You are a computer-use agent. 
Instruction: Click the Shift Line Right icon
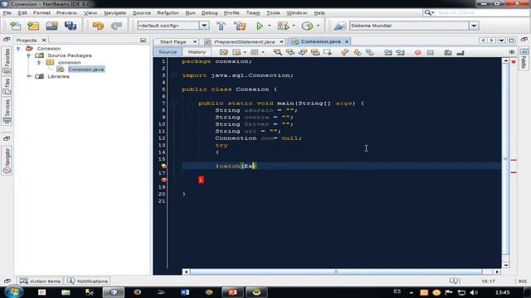400,52
